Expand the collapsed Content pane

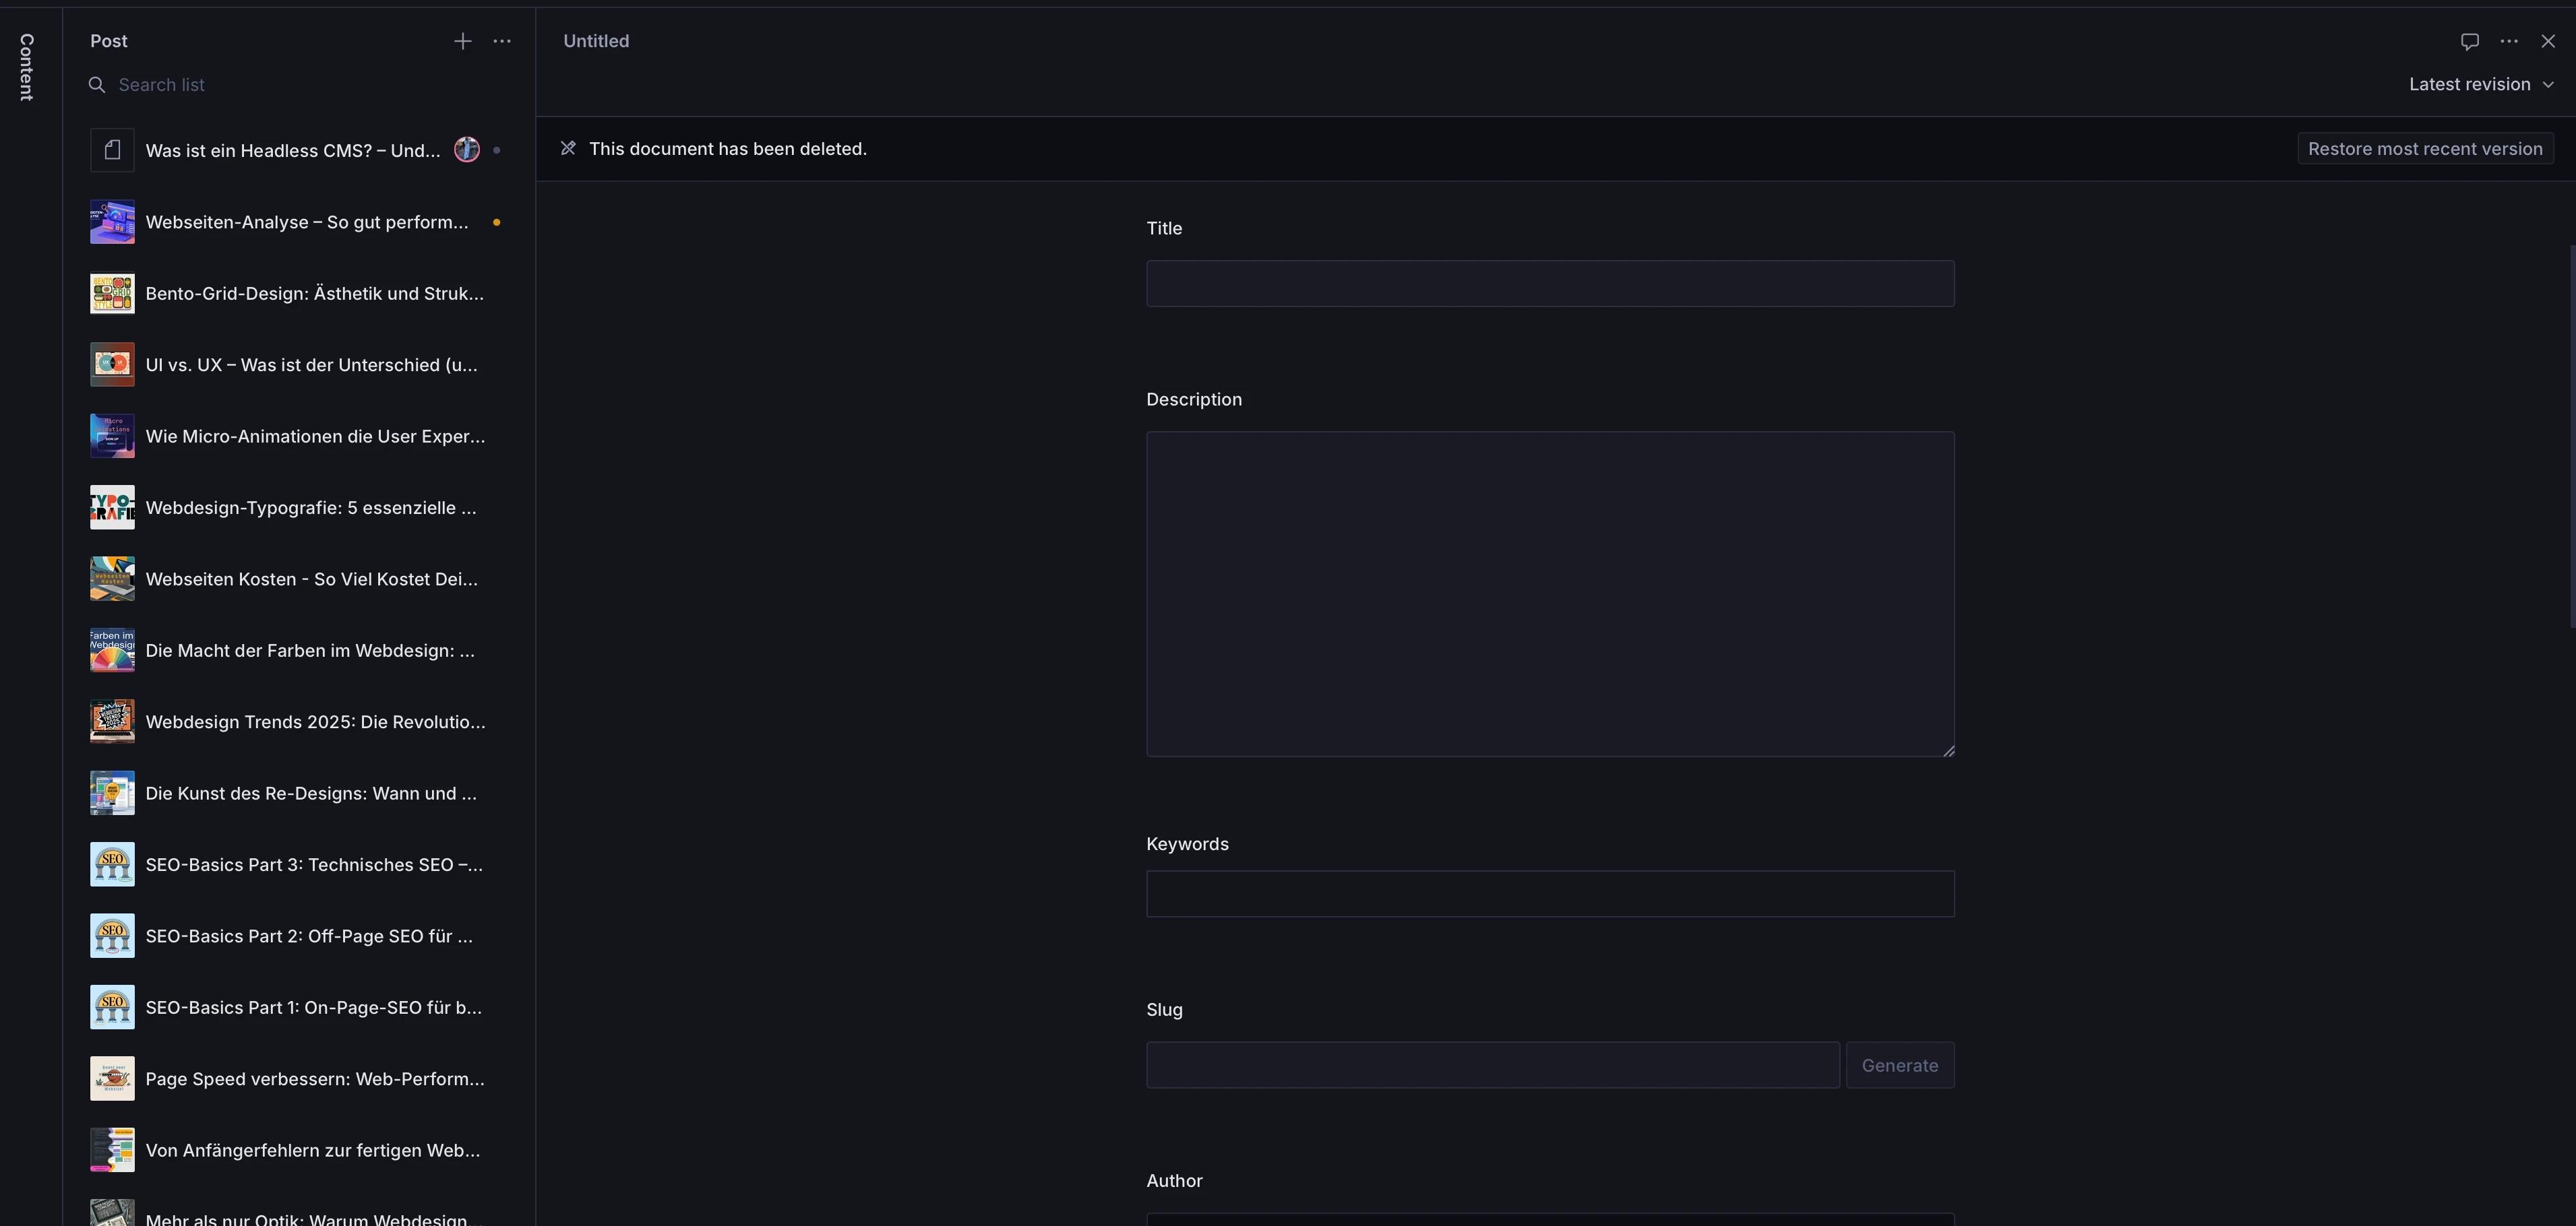(x=27, y=67)
